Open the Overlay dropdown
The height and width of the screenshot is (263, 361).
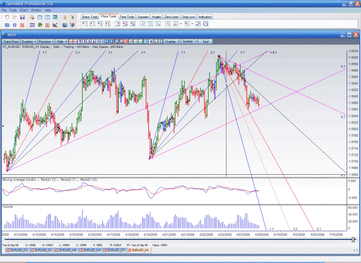tap(172, 42)
